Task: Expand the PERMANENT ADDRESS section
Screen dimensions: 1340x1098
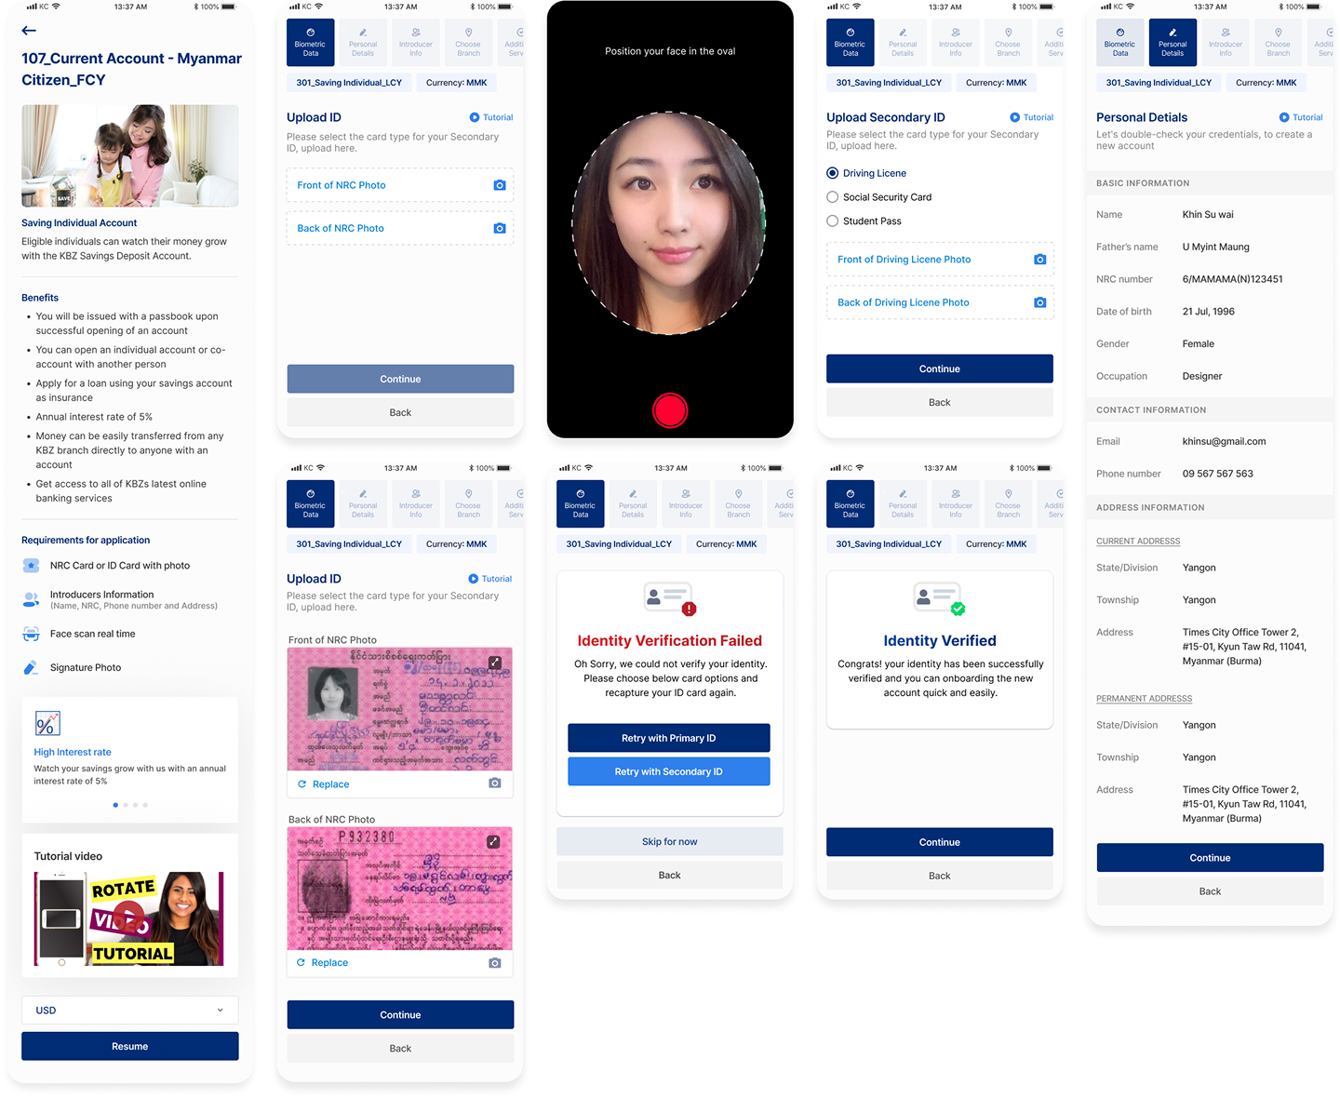Action: [1144, 698]
